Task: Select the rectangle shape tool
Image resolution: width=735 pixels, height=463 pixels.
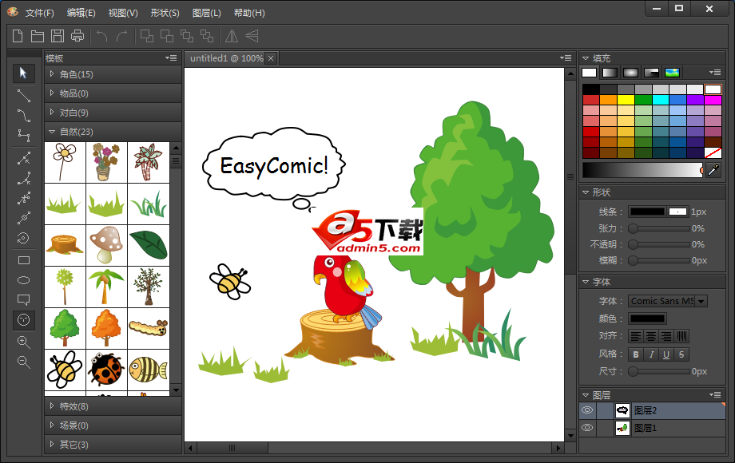Action: (24, 260)
